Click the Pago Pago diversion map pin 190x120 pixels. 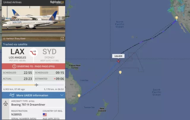120,72
